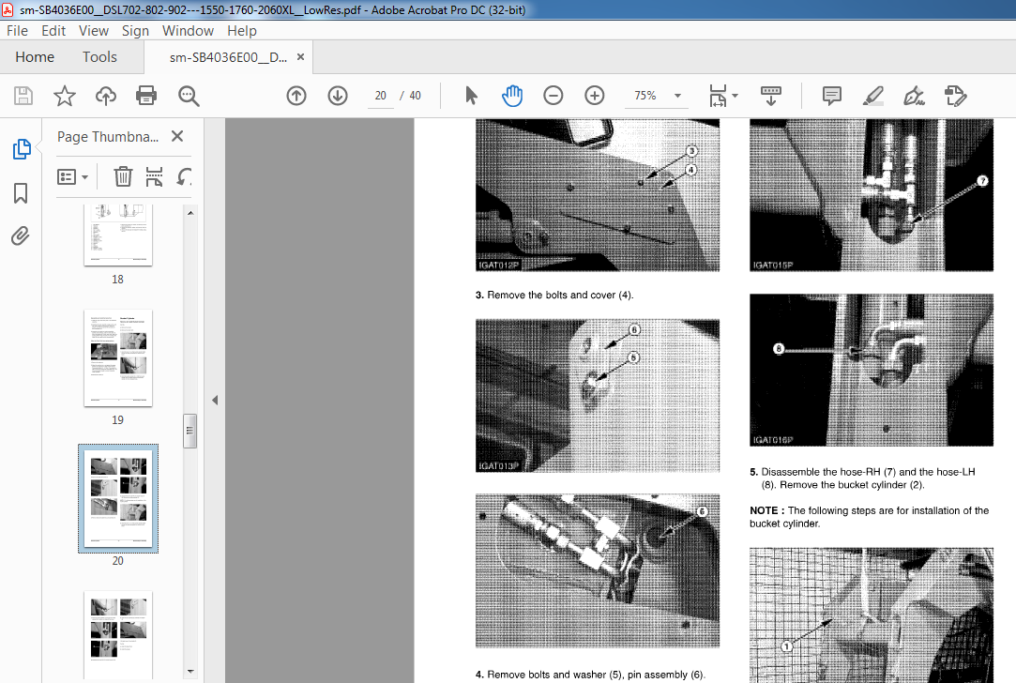Click the IGAT016P figure image

pos(872,370)
